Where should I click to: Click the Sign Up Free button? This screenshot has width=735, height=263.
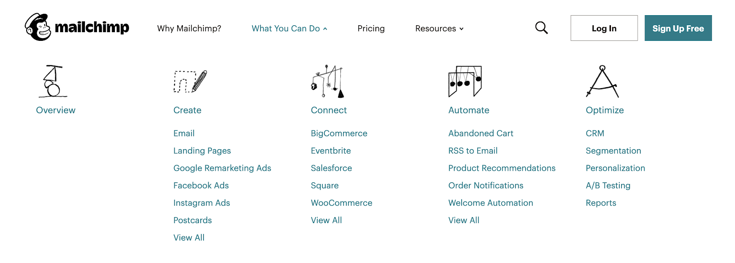point(678,28)
